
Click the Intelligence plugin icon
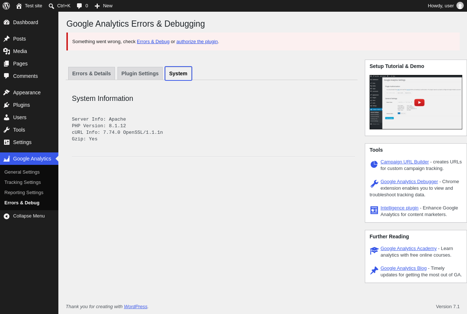[374, 210]
